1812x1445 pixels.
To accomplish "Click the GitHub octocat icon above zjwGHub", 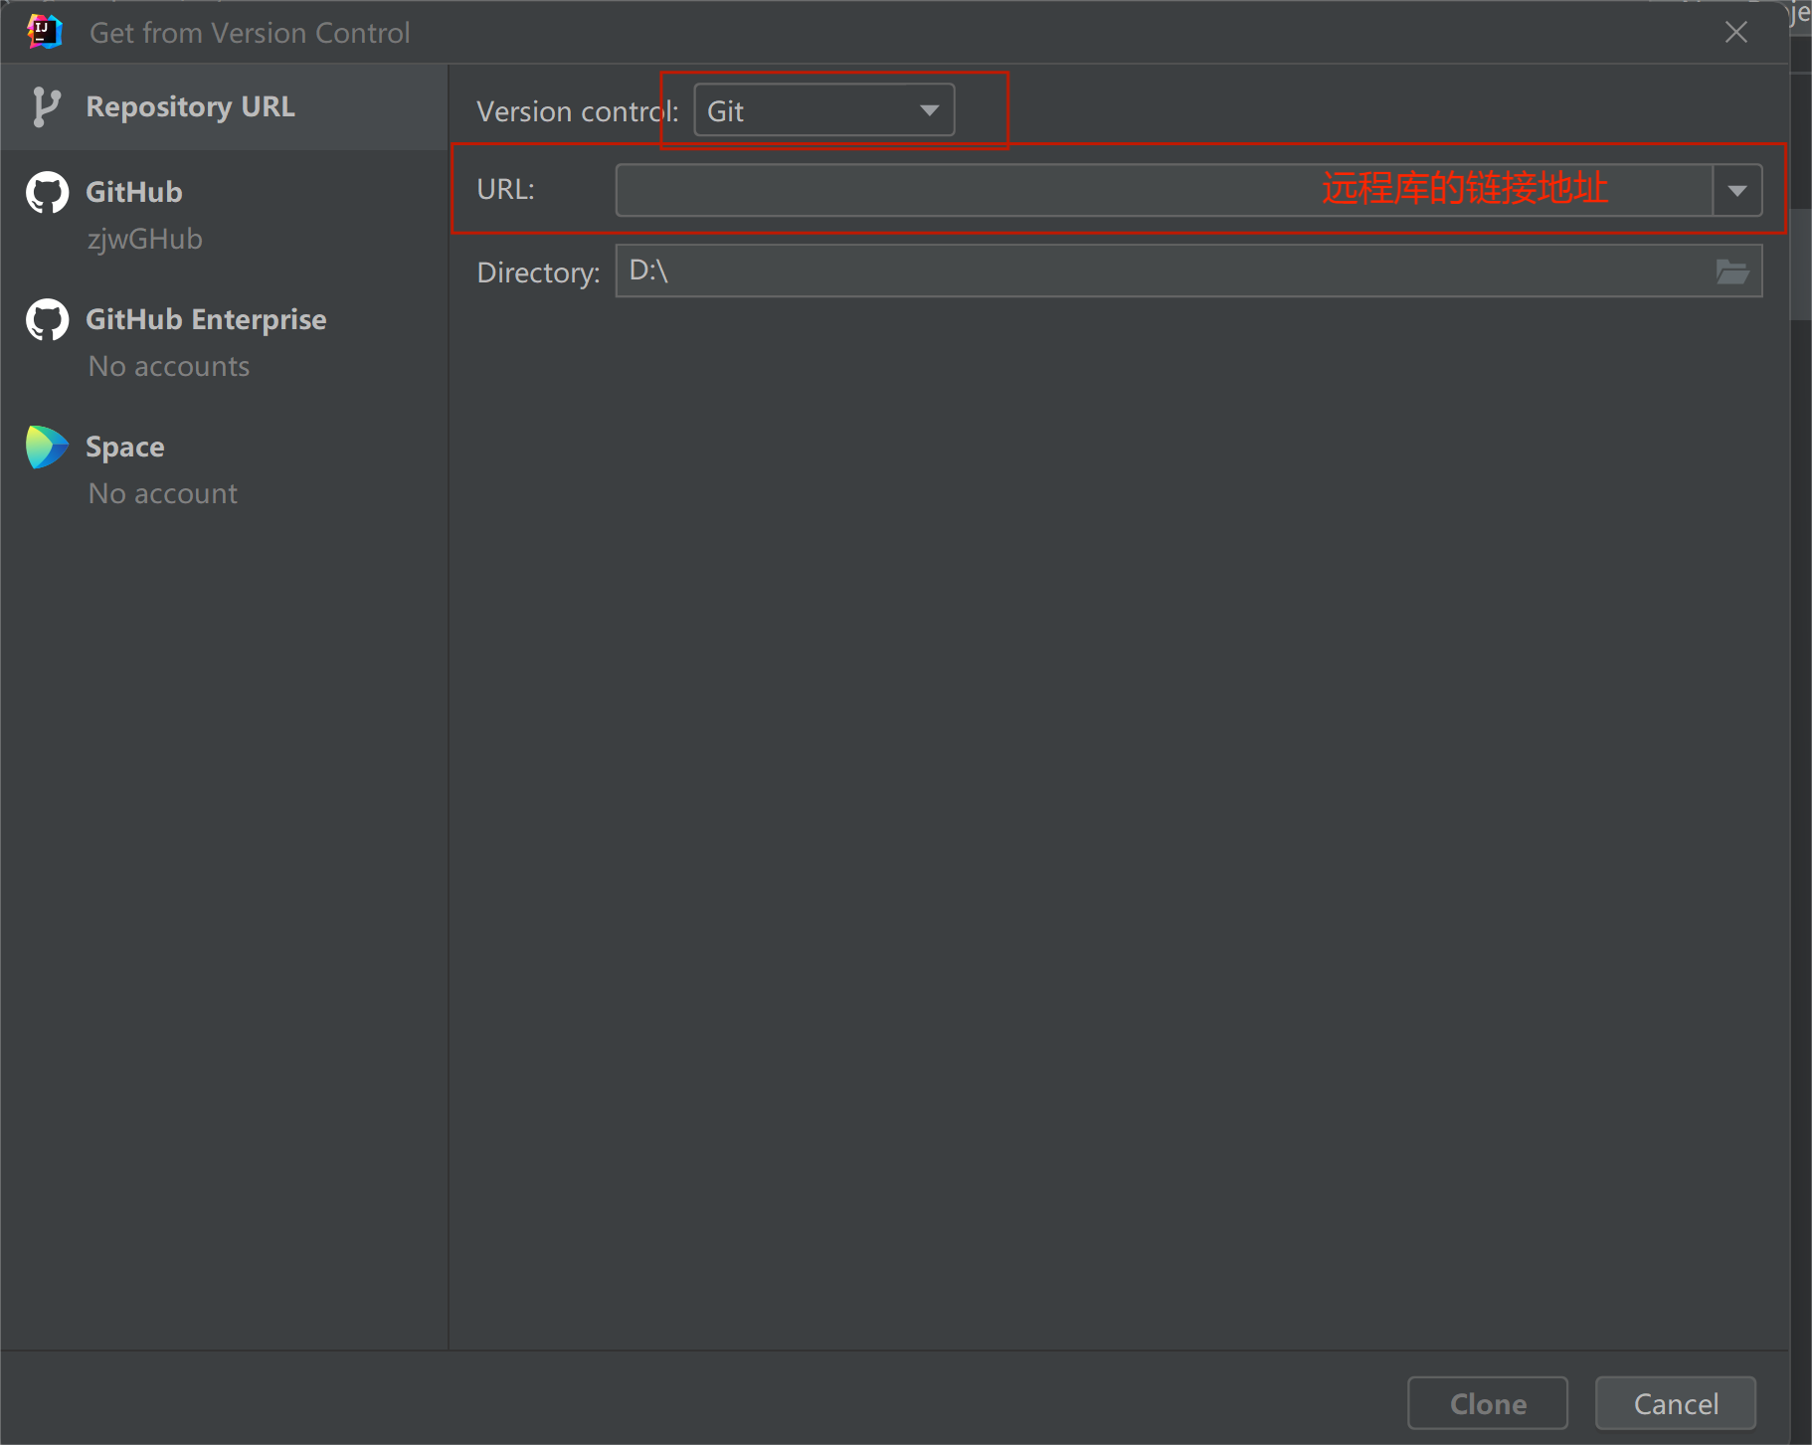I will coord(47,192).
